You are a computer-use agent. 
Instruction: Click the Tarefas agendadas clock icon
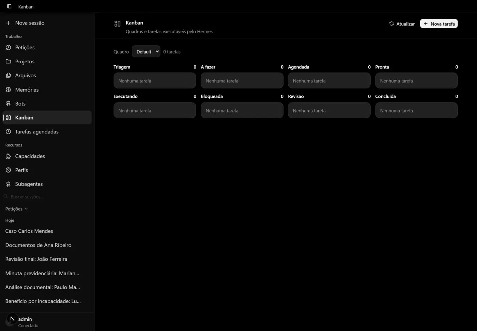pyautogui.click(x=8, y=131)
